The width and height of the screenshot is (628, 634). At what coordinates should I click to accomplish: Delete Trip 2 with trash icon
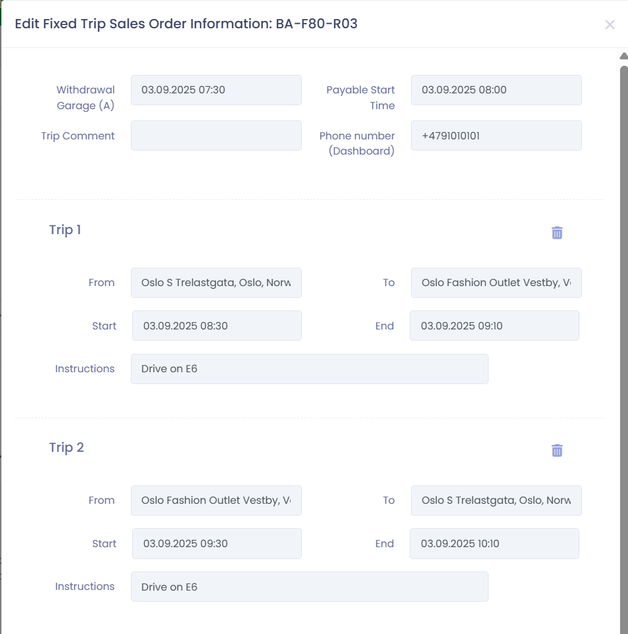click(x=557, y=451)
